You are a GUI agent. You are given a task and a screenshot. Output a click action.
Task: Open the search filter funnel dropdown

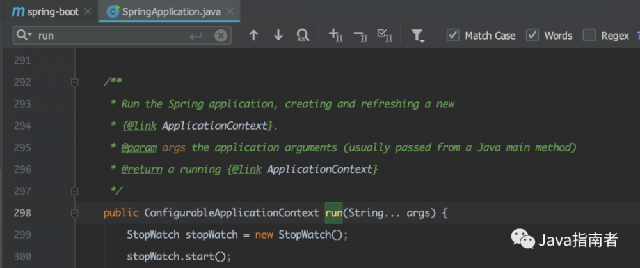click(417, 36)
